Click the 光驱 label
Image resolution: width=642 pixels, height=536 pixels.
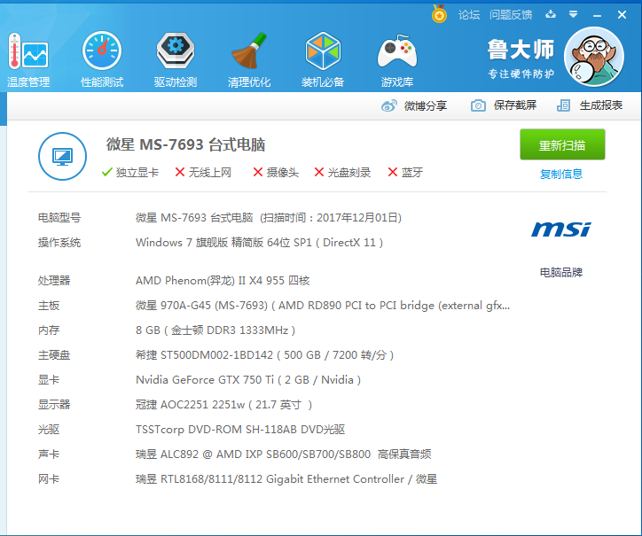pyautogui.click(x=49, y=430)
